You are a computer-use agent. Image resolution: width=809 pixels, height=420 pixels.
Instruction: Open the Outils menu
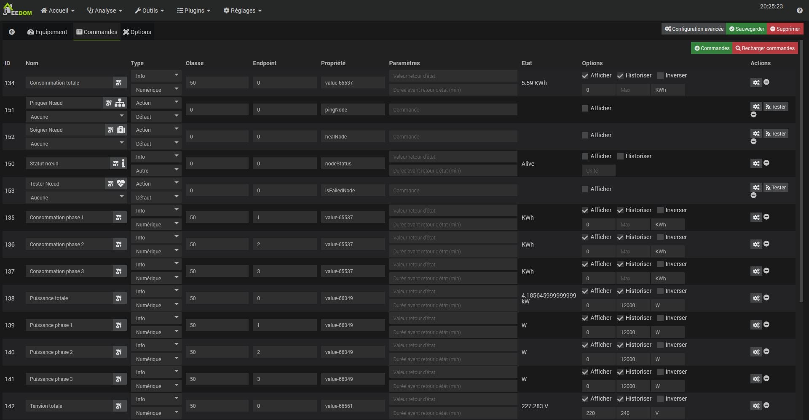point(150,11)
